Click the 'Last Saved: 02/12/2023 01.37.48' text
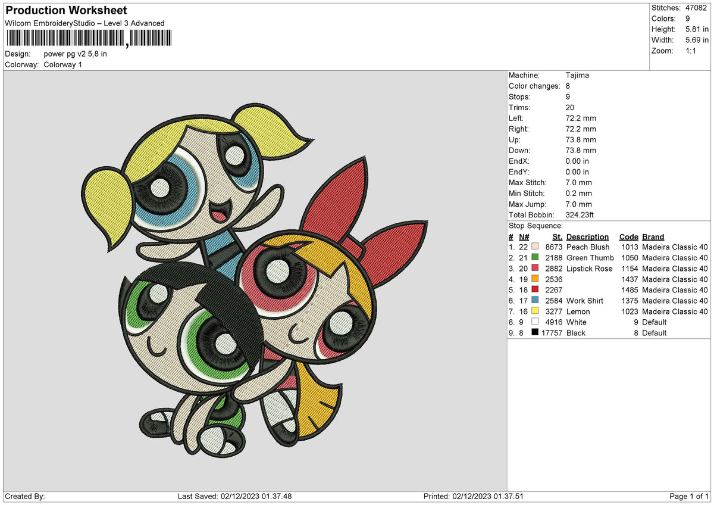 pyautogui.click(x=234, y=497)
